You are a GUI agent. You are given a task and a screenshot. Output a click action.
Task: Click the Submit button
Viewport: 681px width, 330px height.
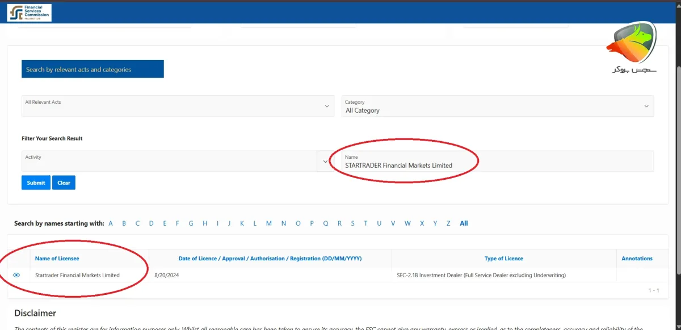point(36,183)
